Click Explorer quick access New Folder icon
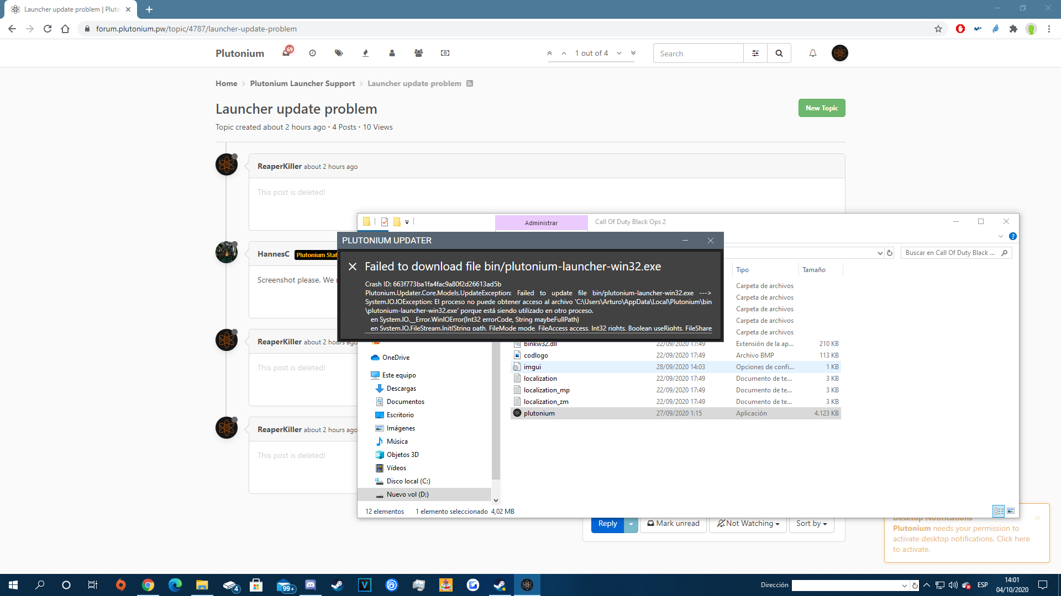This screenshot has width=1061, height=596. click(x=397, y=222)
